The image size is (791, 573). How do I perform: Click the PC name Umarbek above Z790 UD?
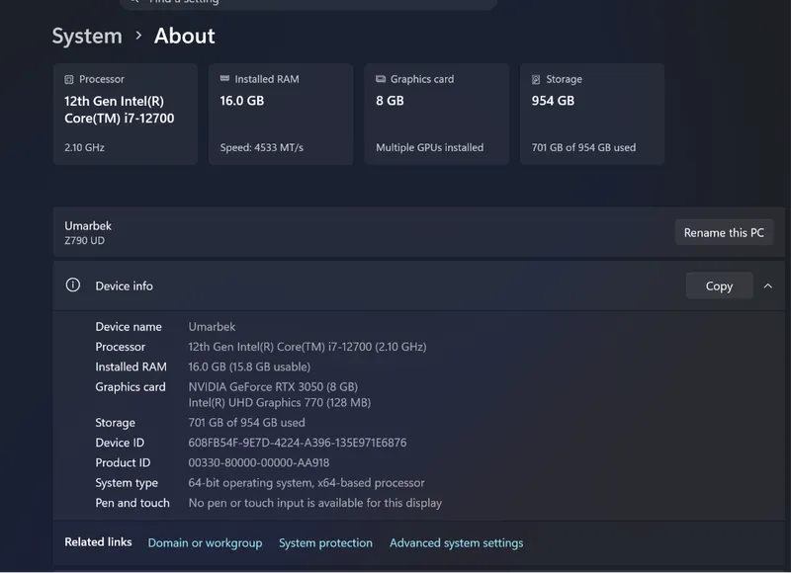coord(88,226)
